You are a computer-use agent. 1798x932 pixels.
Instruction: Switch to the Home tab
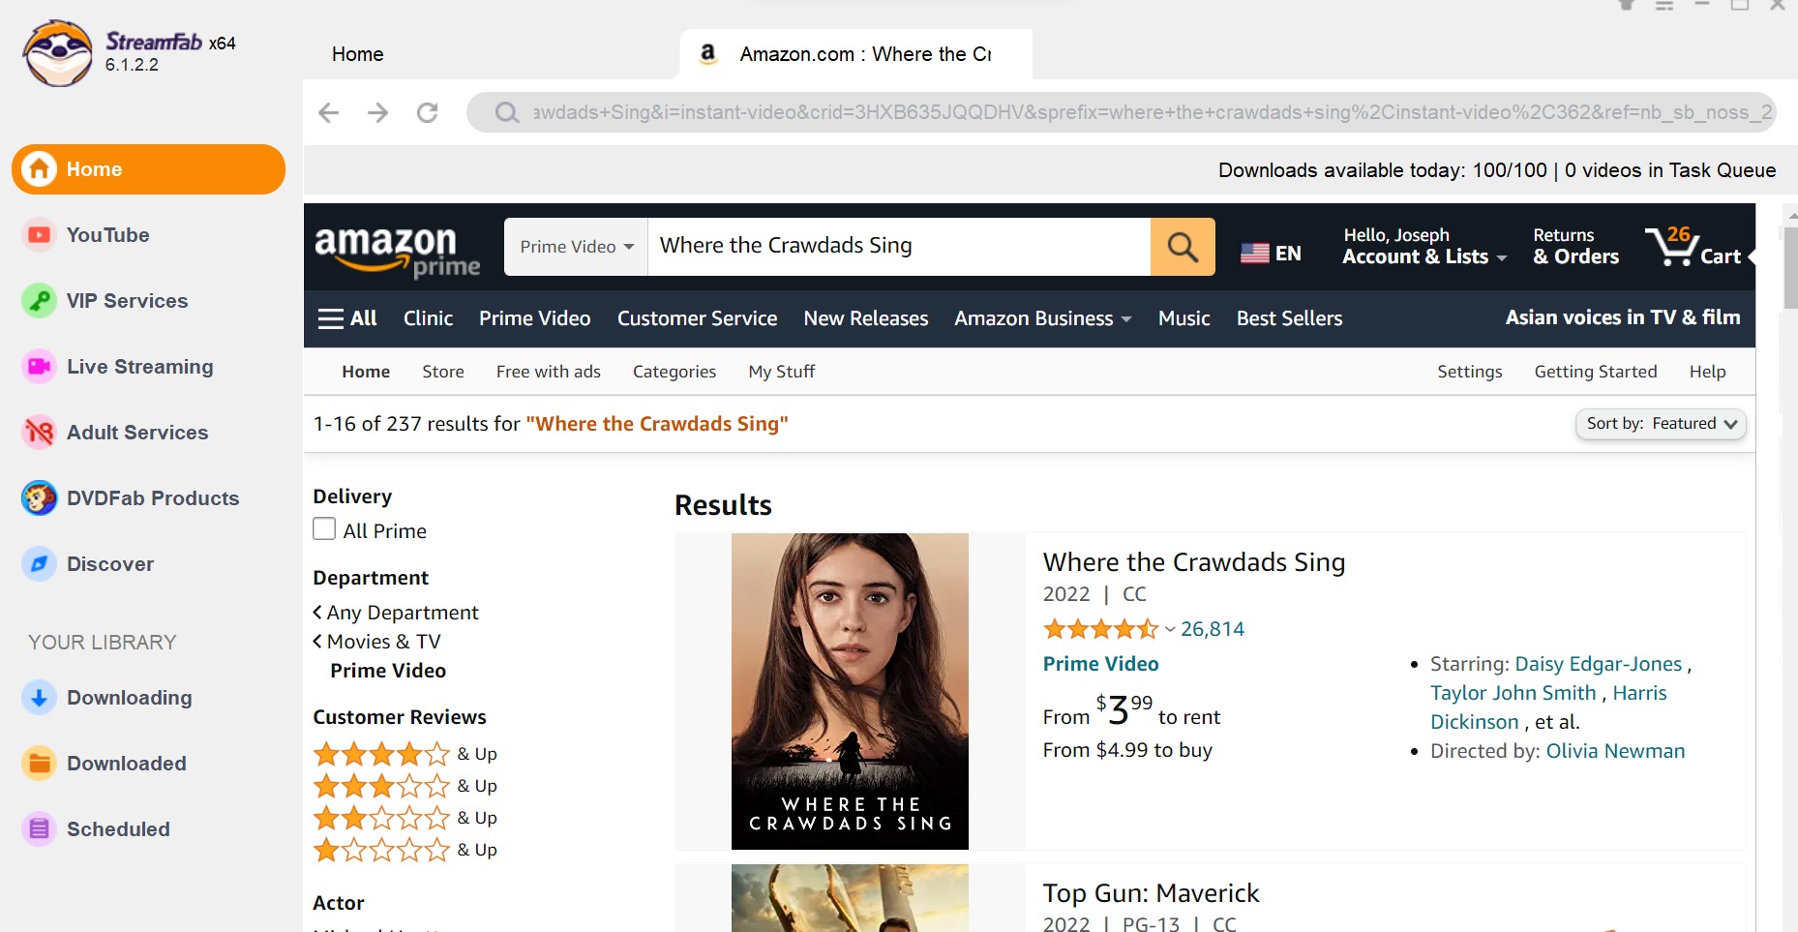pyautogui.click(x=358, y=54)
